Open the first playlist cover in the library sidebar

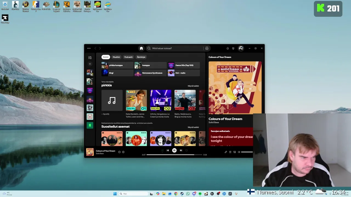(90, 73)
